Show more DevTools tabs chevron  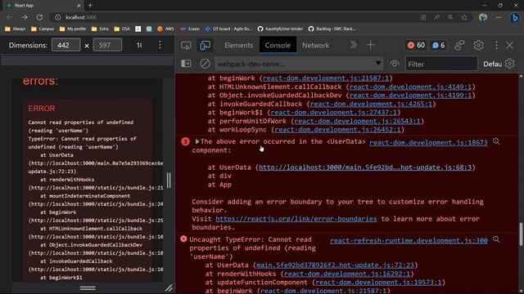click(x=353, y=45)
